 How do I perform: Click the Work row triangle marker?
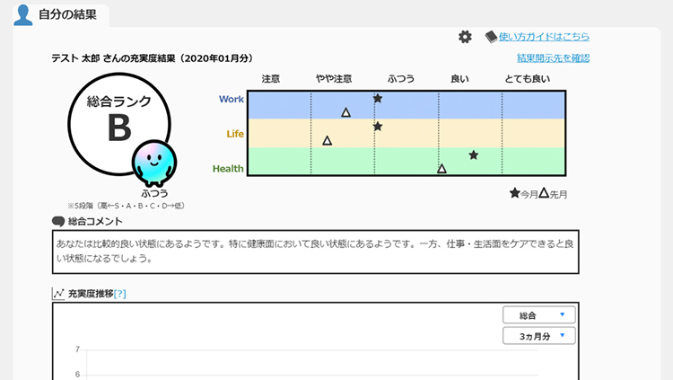click(x=346, y=112)
